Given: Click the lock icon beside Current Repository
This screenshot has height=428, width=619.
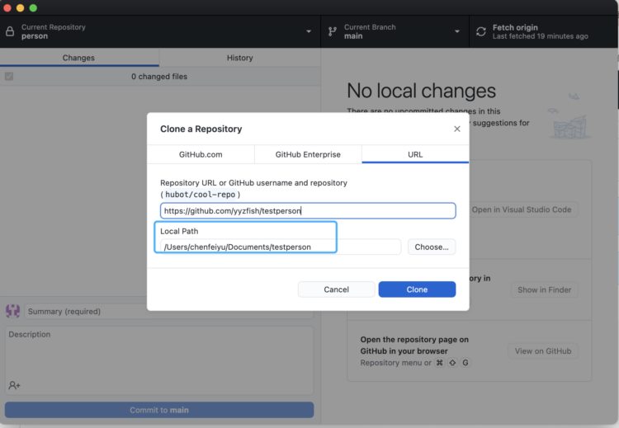Looking at the screenshot, I should [x=10, y=32].
